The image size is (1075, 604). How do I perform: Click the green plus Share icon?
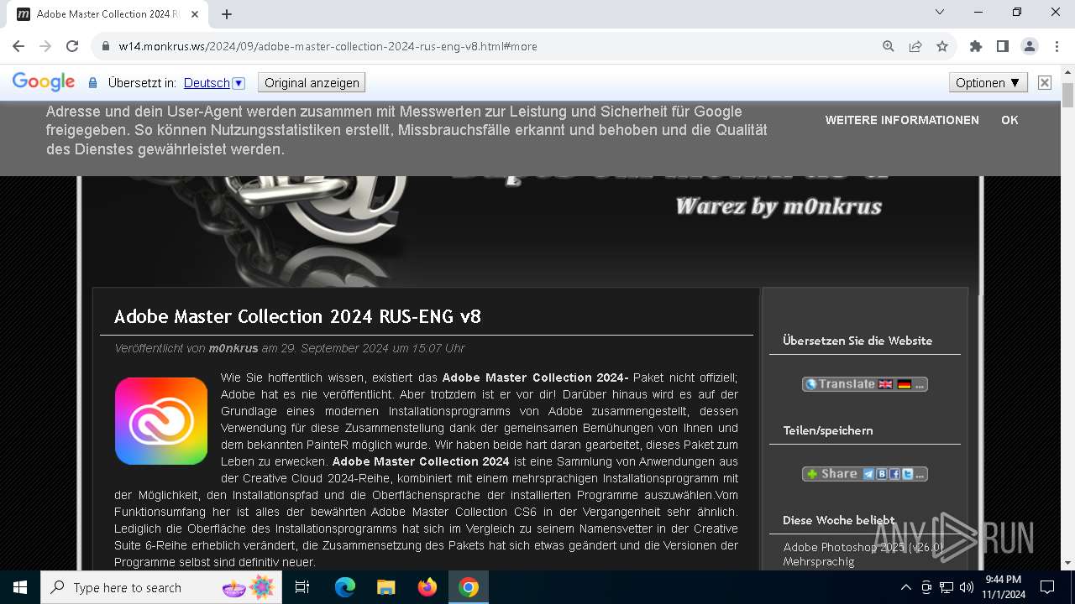[x=811, y=474]
